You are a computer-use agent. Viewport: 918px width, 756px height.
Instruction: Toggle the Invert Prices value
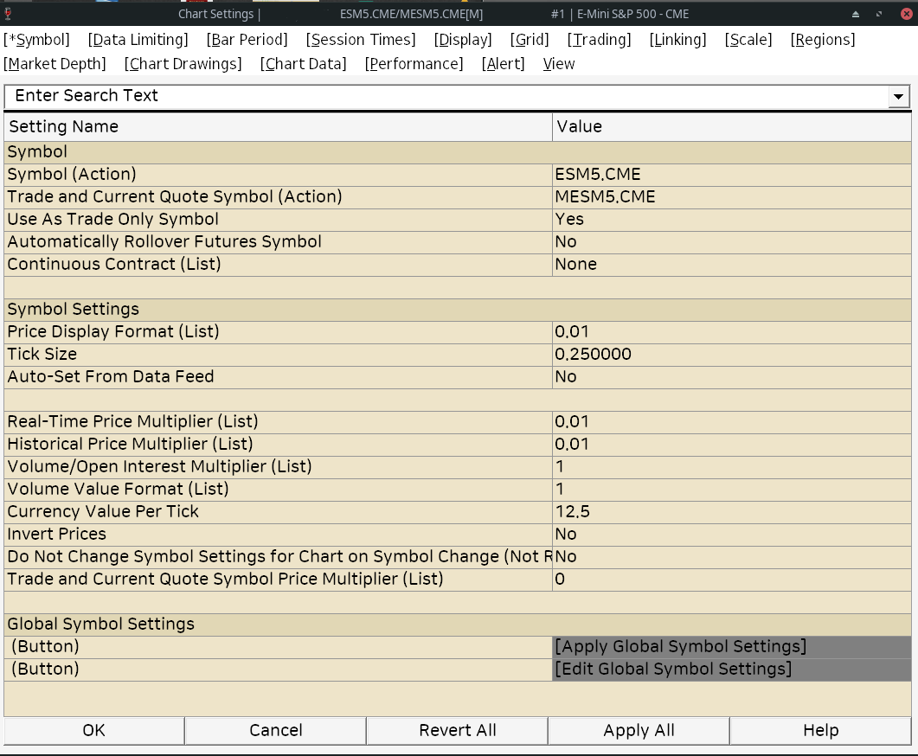coord(732,535)
